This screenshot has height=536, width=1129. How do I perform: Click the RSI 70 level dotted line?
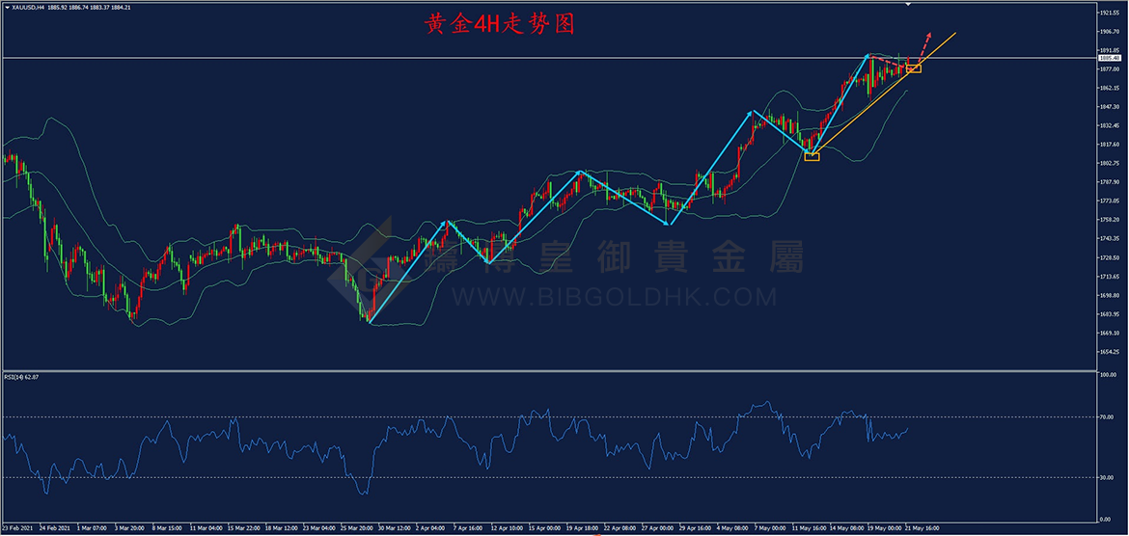click(x=547, y=416)
